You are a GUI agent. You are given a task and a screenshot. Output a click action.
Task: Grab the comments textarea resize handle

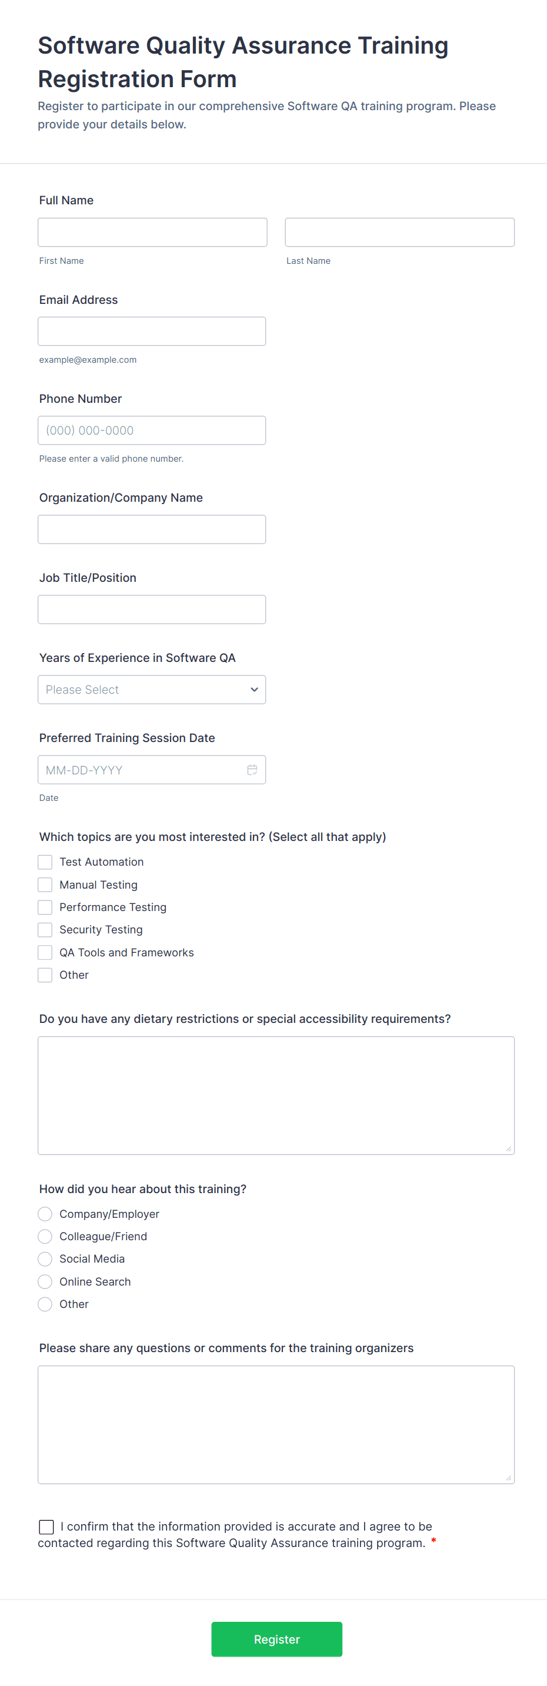pos(508,1478)
